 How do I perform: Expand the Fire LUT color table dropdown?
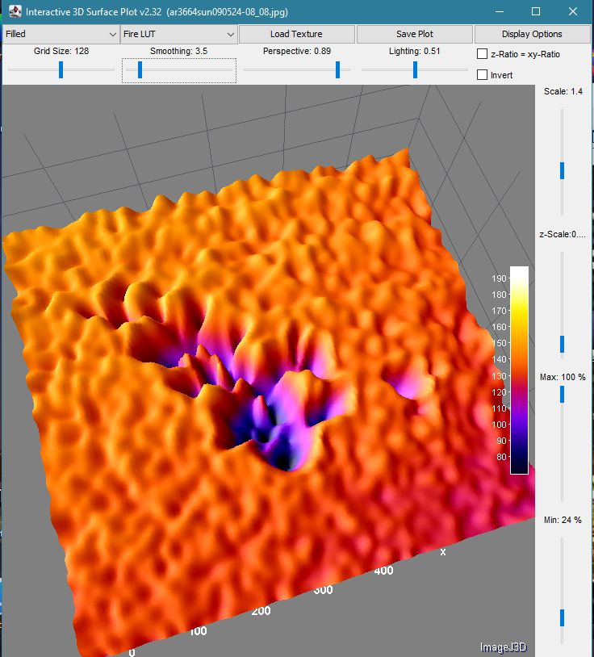(178, 34)
